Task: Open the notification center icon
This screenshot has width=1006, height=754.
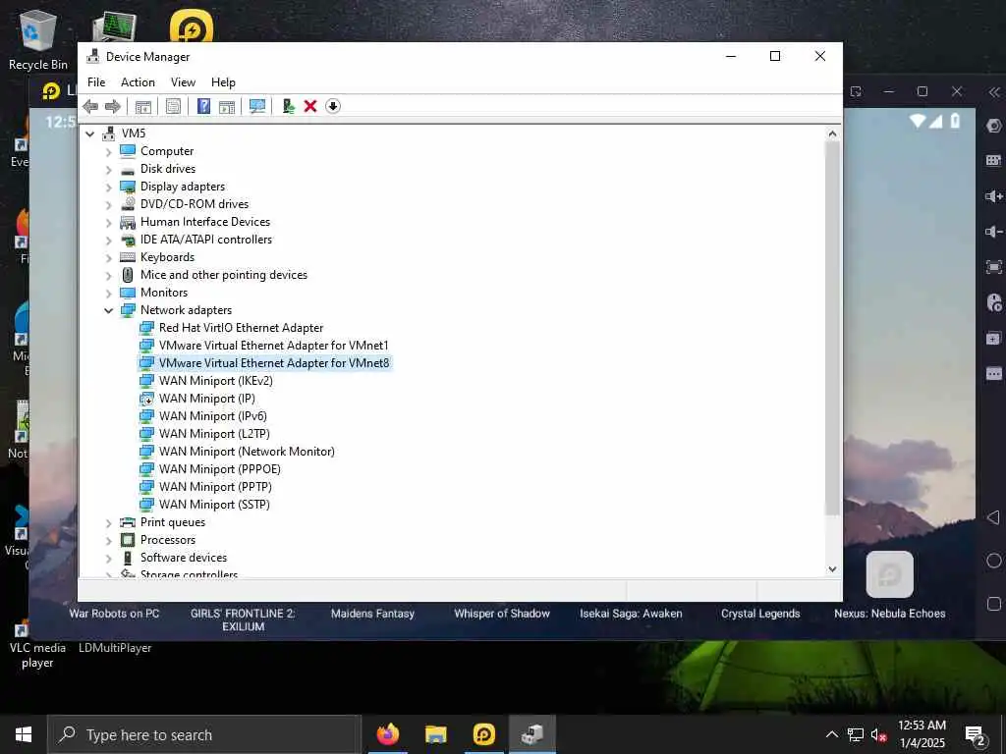Action: (975, 735)
